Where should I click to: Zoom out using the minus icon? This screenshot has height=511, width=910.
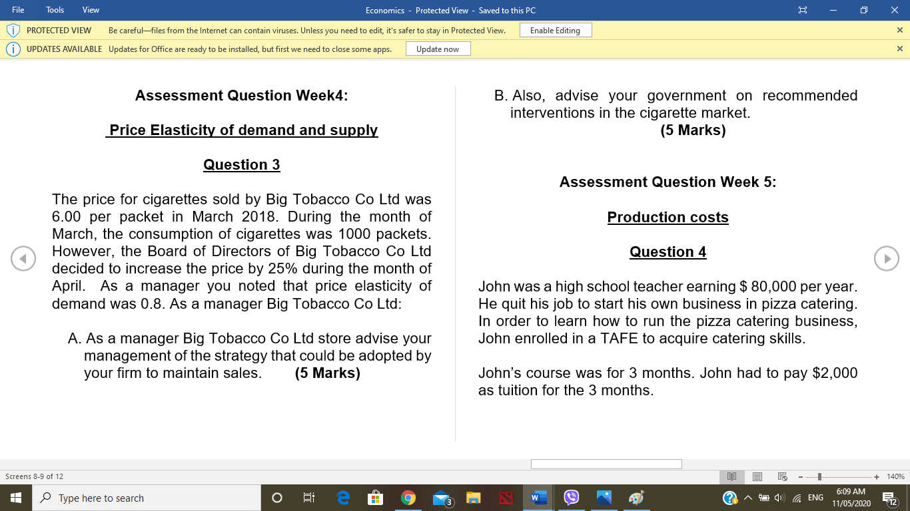(800, 476)
